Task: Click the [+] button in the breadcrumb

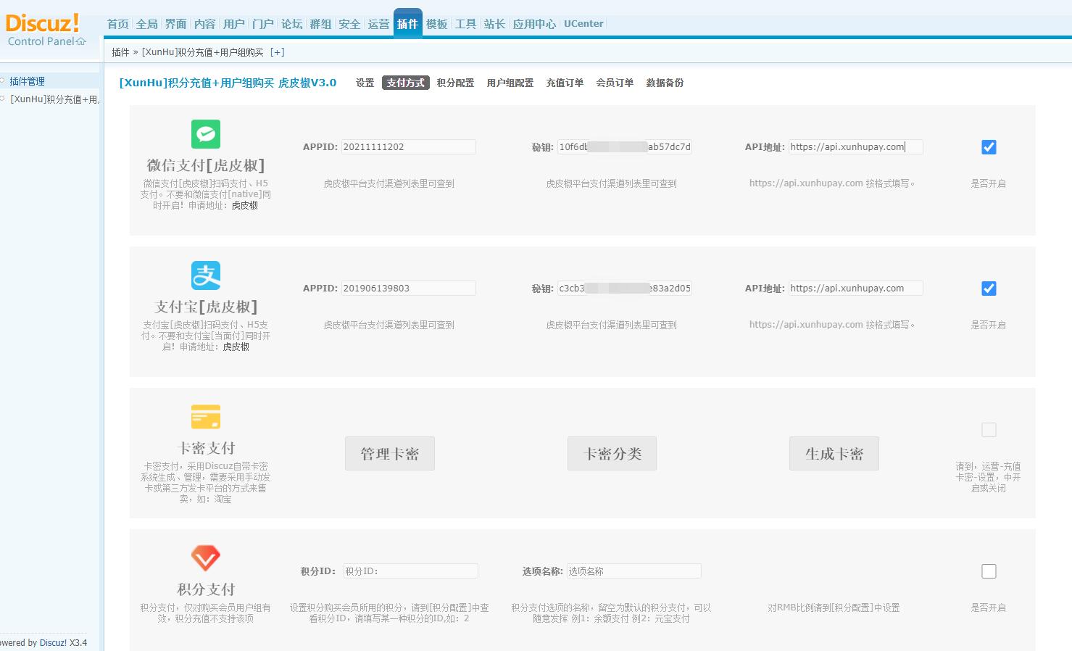Action: [x=278, y=52]
